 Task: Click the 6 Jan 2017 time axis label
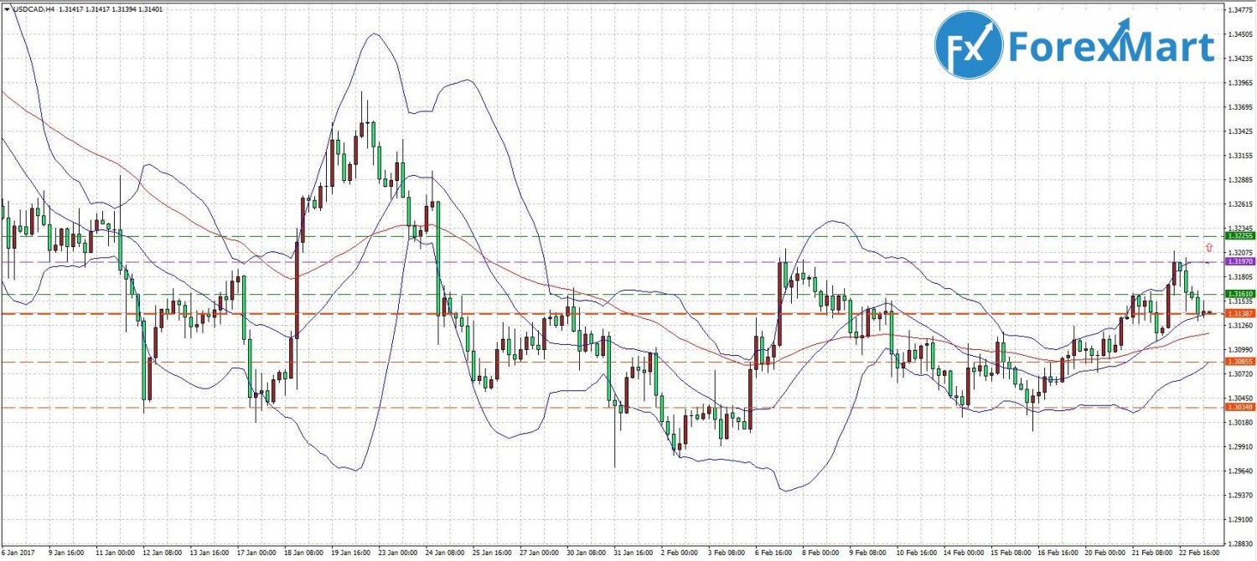(18, 553)
